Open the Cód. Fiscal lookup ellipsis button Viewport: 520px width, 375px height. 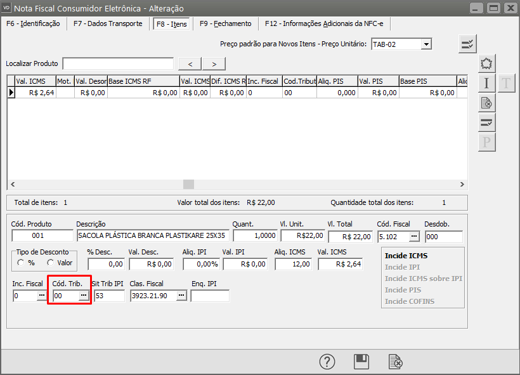[x=414, y=237]
